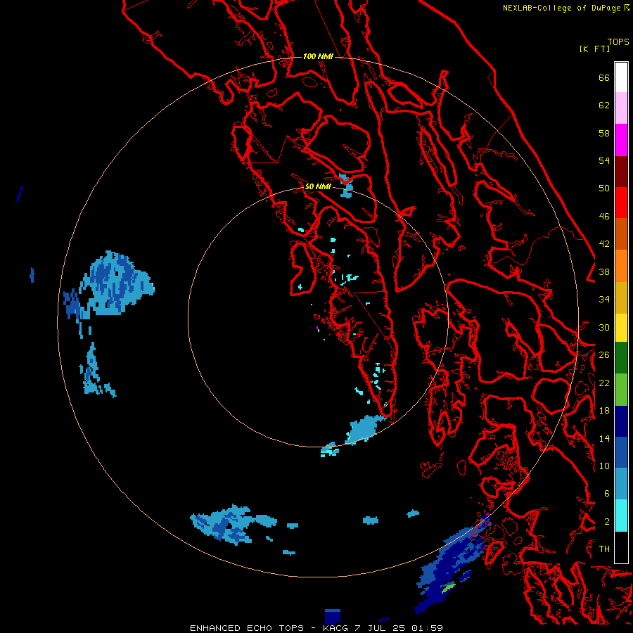This screenshot has width=633, height=633.
Task: Click the "30" scale value
Action: tap(604, 327)
